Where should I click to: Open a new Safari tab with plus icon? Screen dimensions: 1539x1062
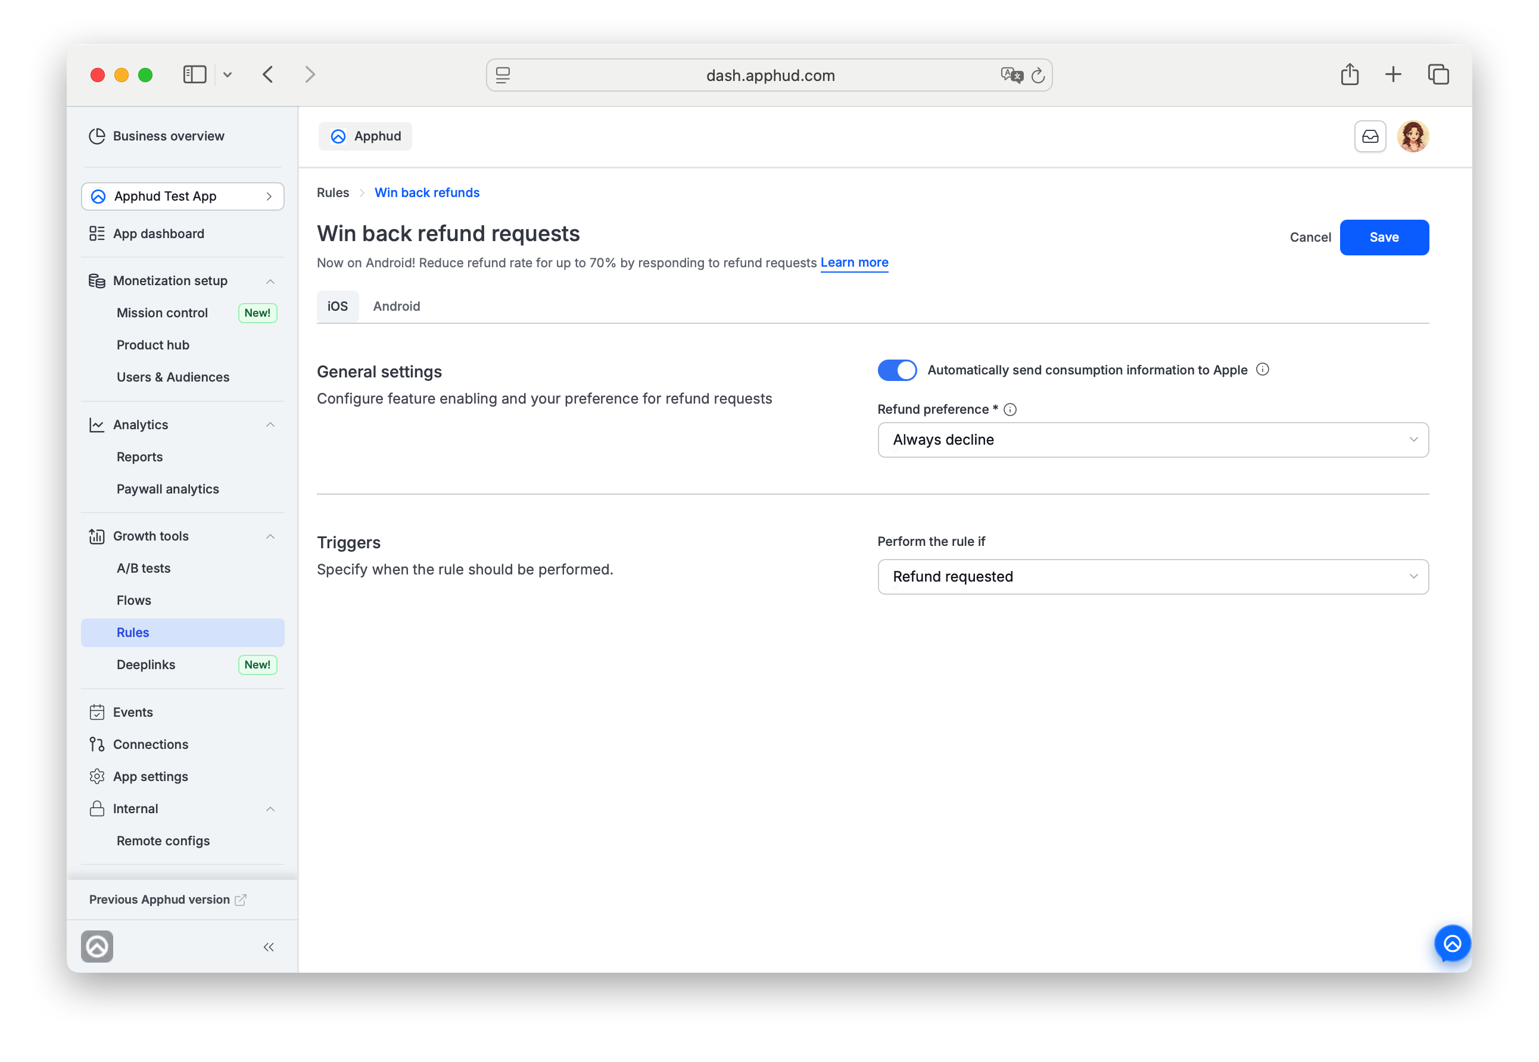(1392, 74)
